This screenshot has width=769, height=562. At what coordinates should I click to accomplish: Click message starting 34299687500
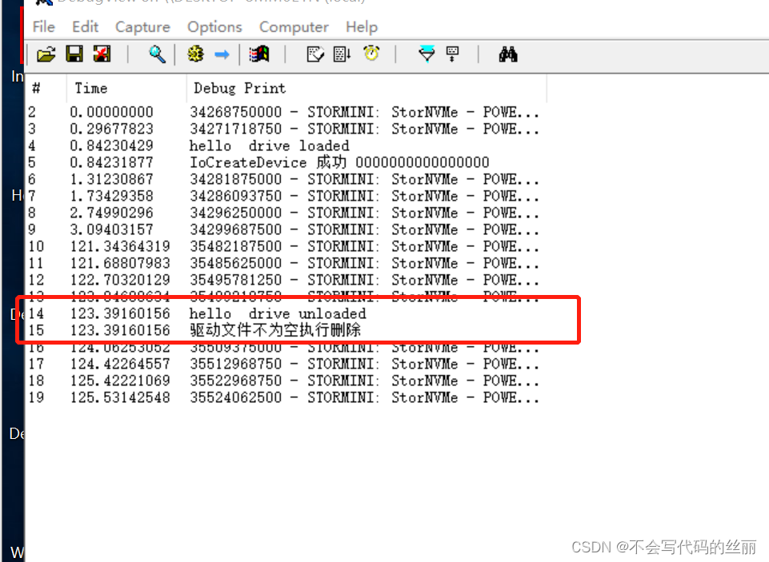click(x=364, y=229)
